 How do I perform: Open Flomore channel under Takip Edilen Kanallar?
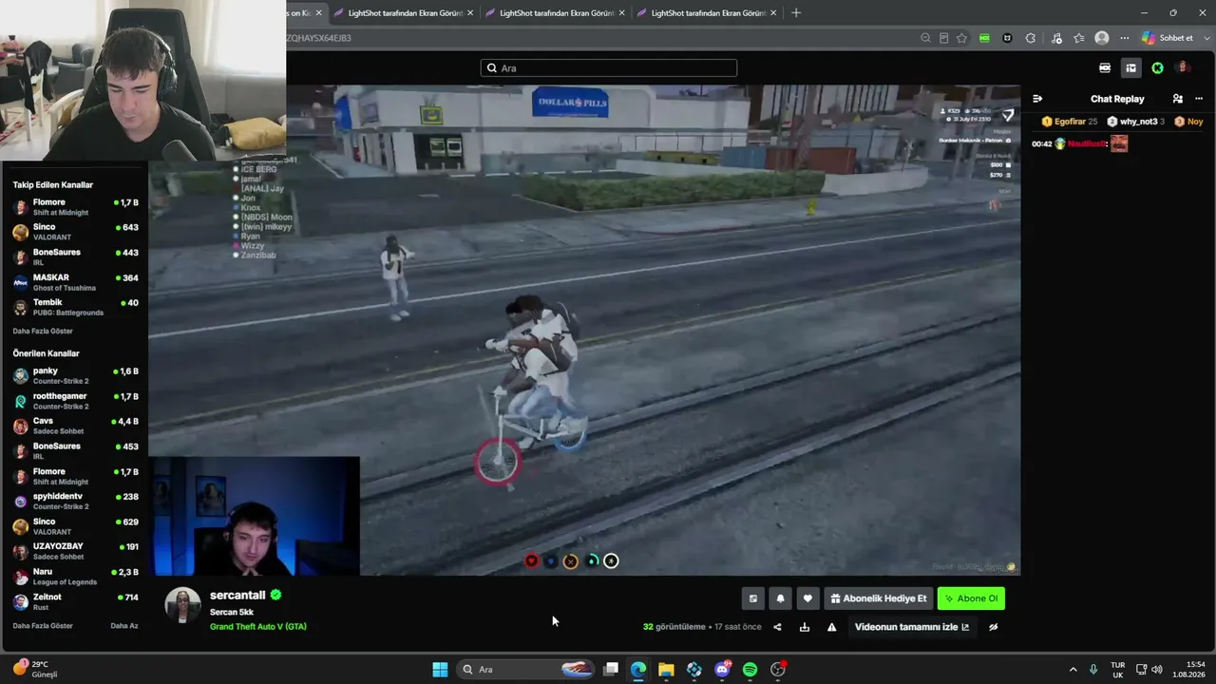76,207
